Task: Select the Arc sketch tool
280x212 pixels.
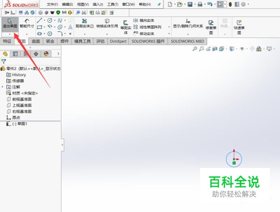Action: (50, 27)
